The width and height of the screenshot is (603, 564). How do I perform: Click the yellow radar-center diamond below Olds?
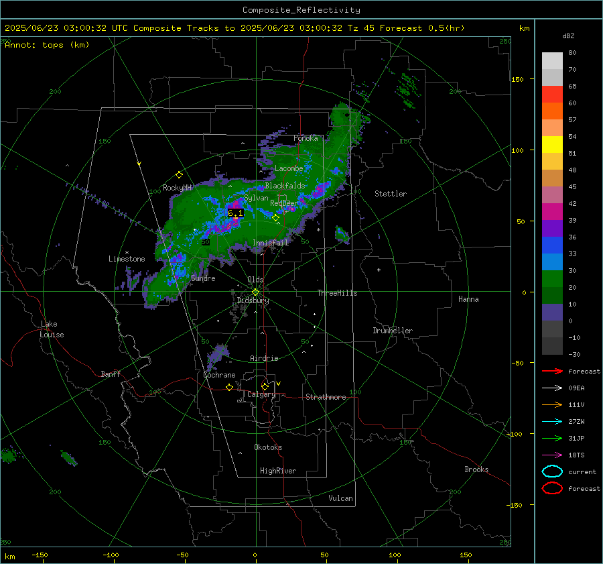point(255,292)
